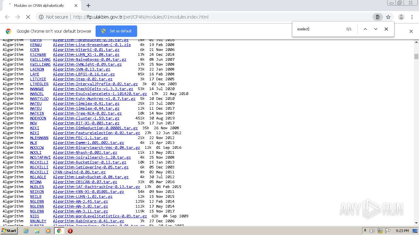The image size is (419, 235).
Task: Open Chrome profile avatar menu
Action: 401,17
